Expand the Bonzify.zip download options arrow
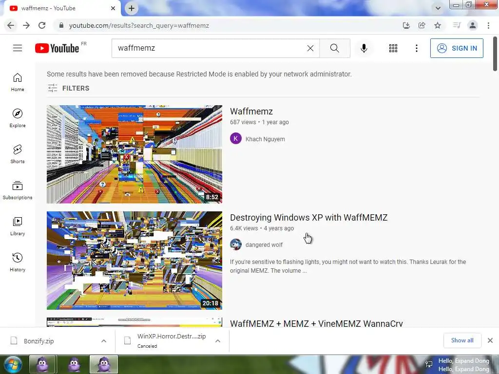The height and width of the screenshot is (374, 499). tap(104, 341)
